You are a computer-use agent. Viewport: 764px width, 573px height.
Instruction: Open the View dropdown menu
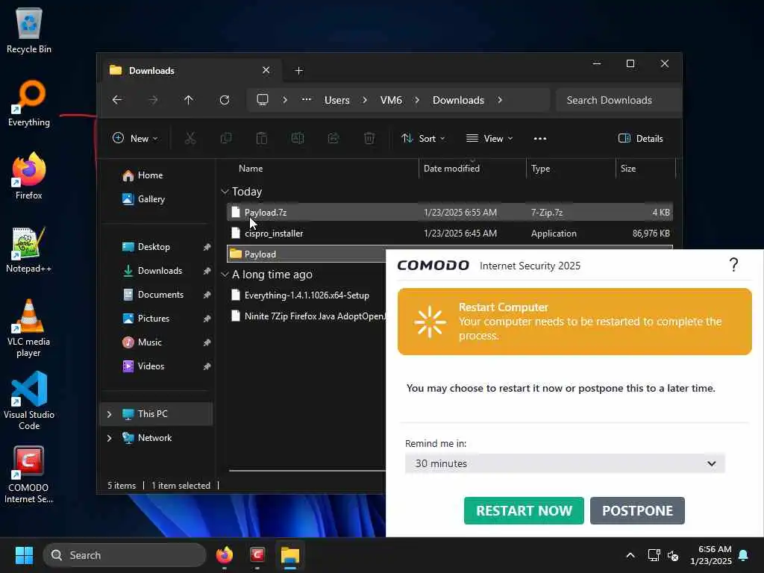[x=489, y=138]
